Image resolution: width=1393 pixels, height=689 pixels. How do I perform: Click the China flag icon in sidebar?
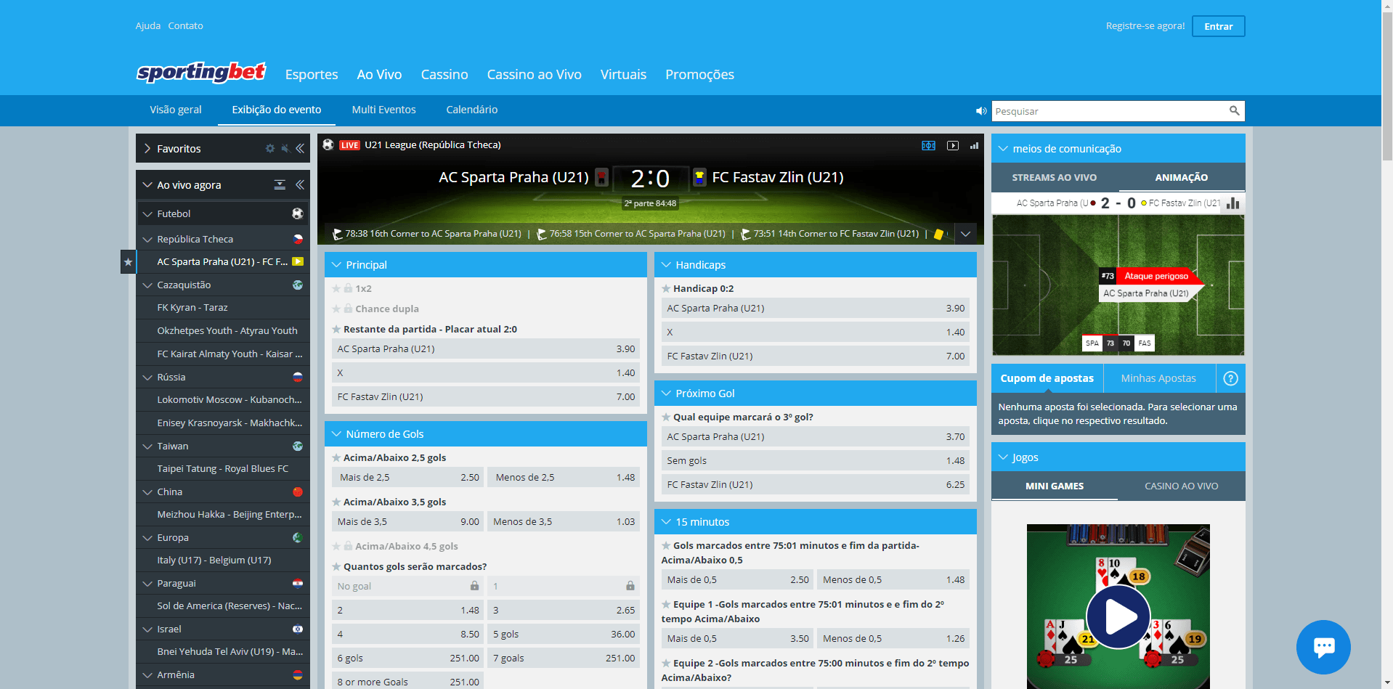(x=298, y=492)
